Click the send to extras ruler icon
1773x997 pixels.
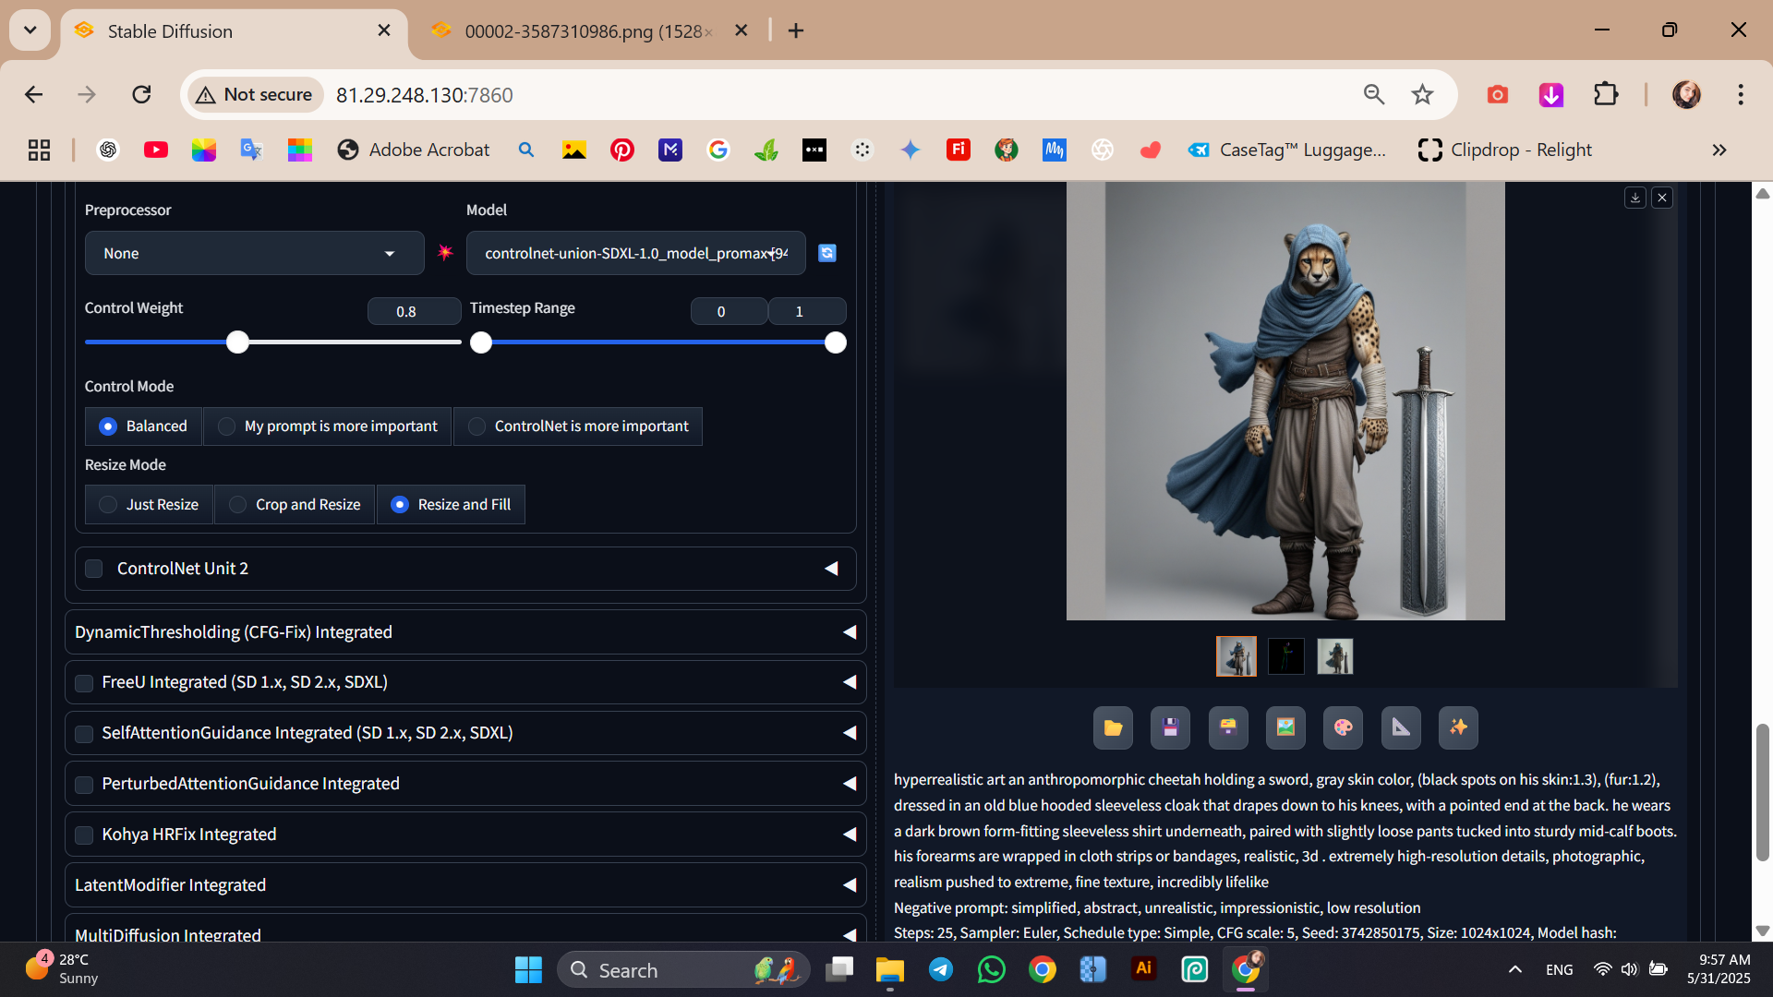point(1401,728)
